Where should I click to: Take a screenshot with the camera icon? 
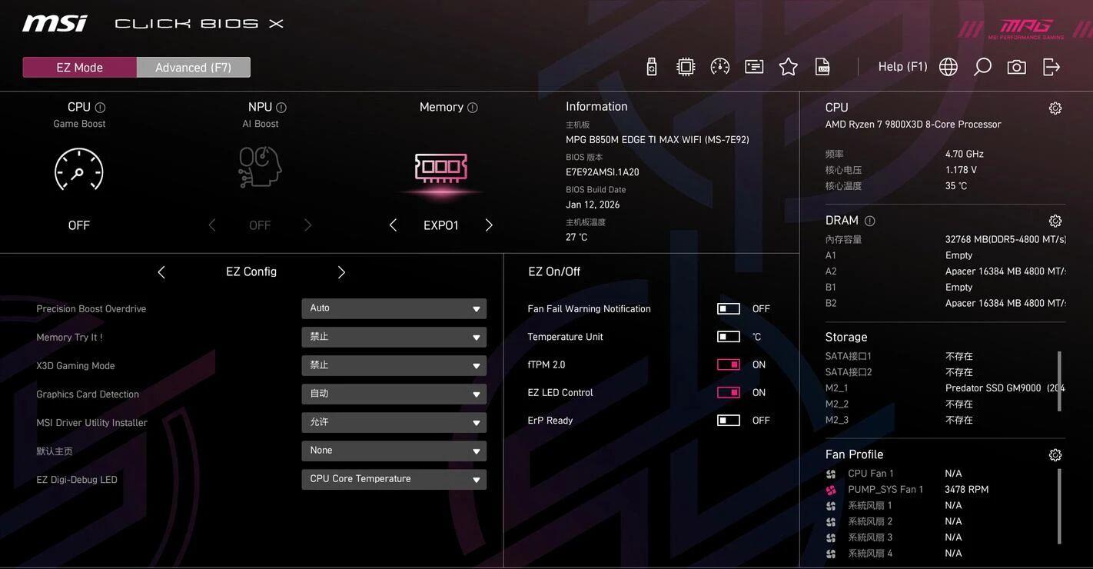pos(1017,67)
